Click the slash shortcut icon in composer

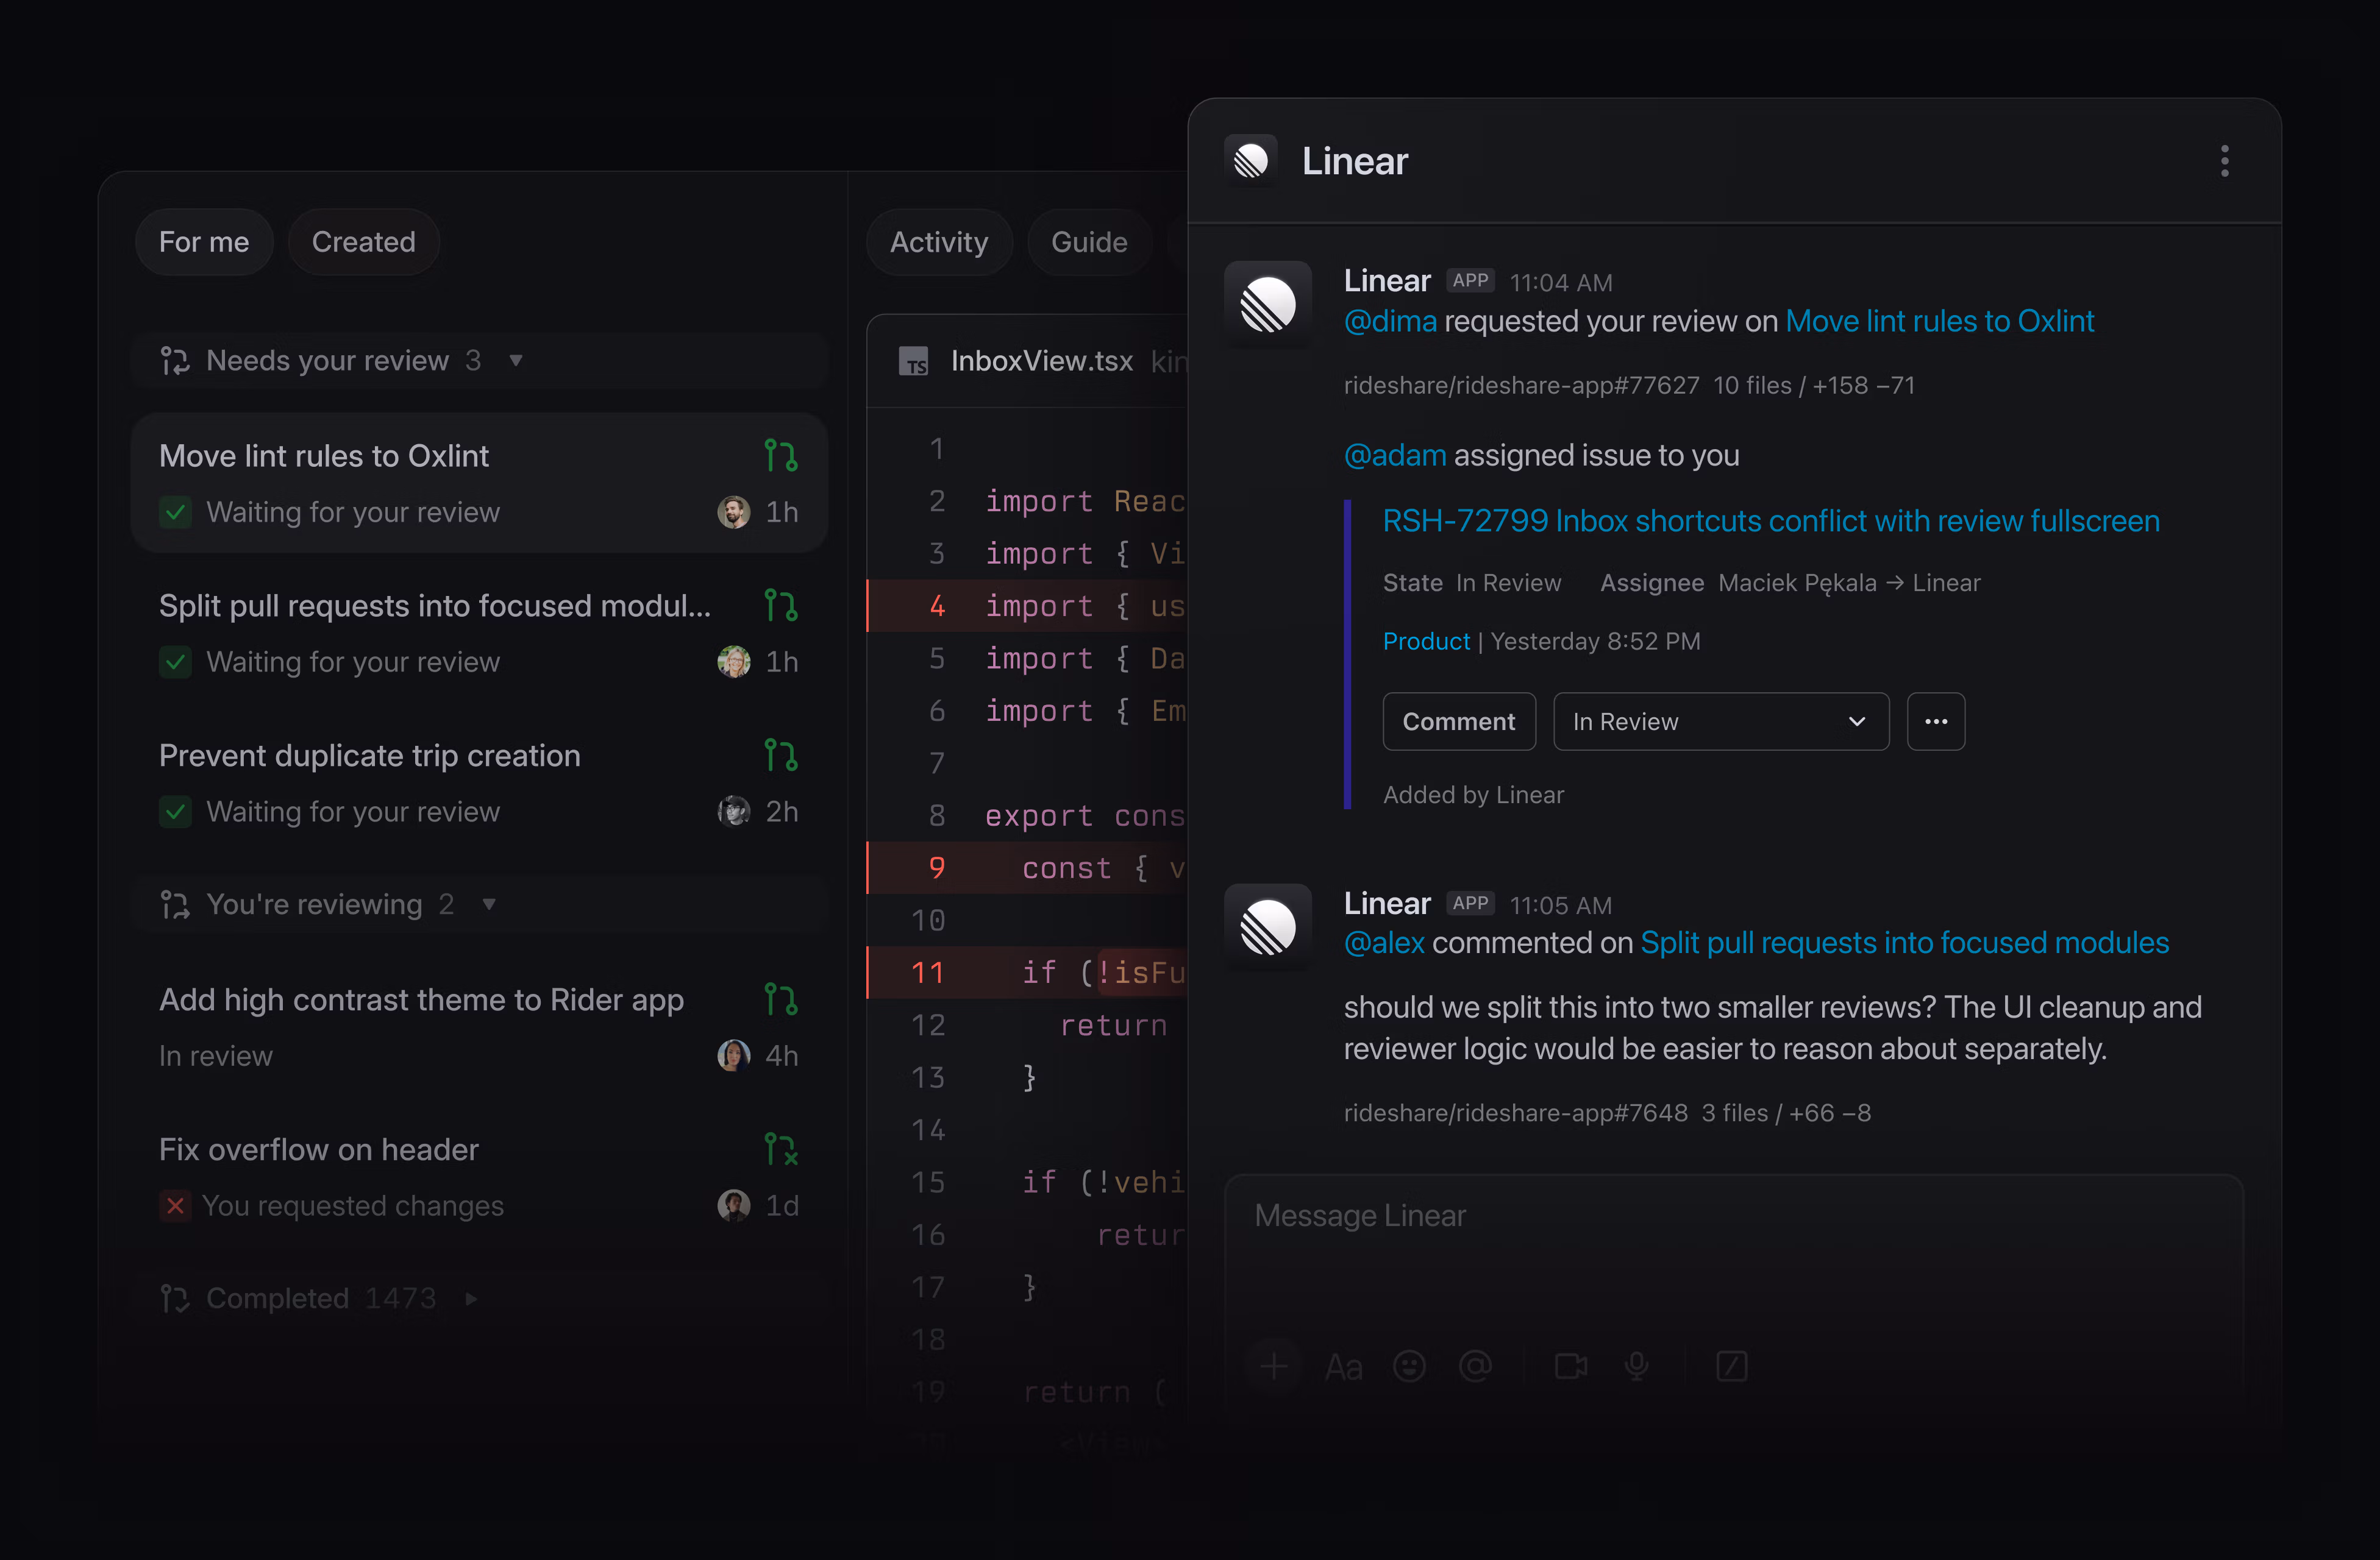tap(1731, 1366)
